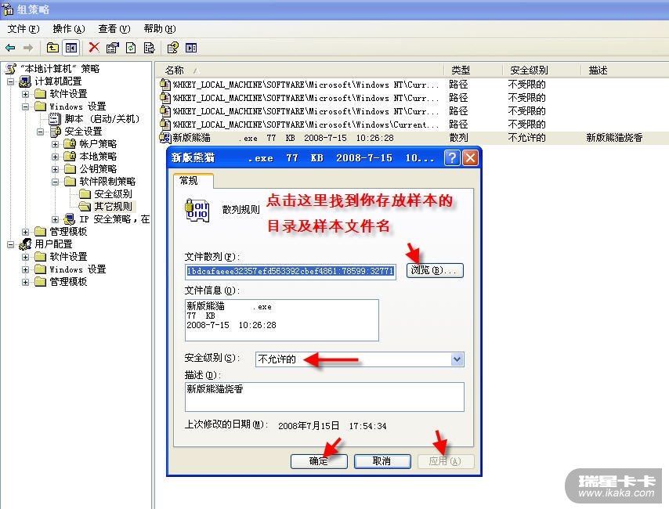Viewport: 669px width, 509px height.
Task: Click the 浏览(B)... browse button
Action: click(434, 270)
